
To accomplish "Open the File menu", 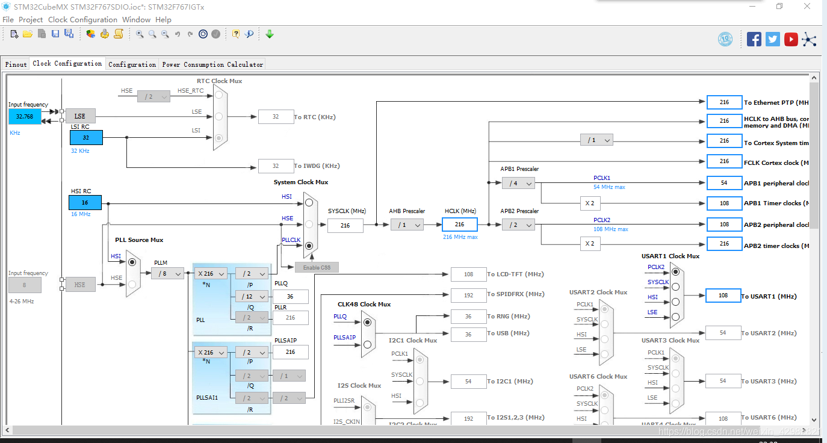I will coord(8,19).
